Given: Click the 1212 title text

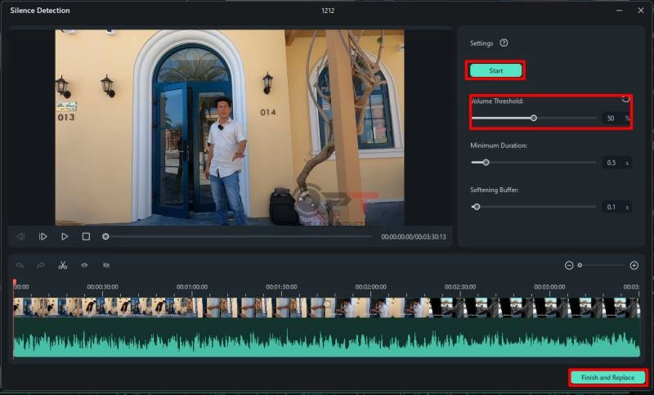Looking at the screenshot, I should 328,11.
